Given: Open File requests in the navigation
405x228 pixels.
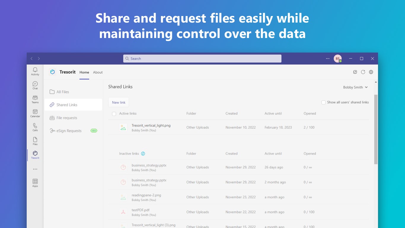Looking at the screenshot, I should tap(73, 118).
